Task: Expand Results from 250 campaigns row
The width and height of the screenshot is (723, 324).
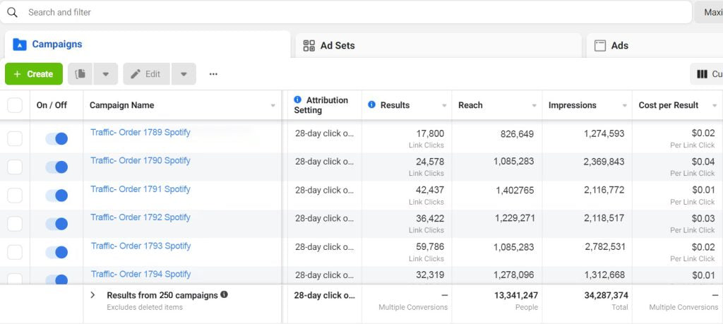Action: [x=92, y=295]
